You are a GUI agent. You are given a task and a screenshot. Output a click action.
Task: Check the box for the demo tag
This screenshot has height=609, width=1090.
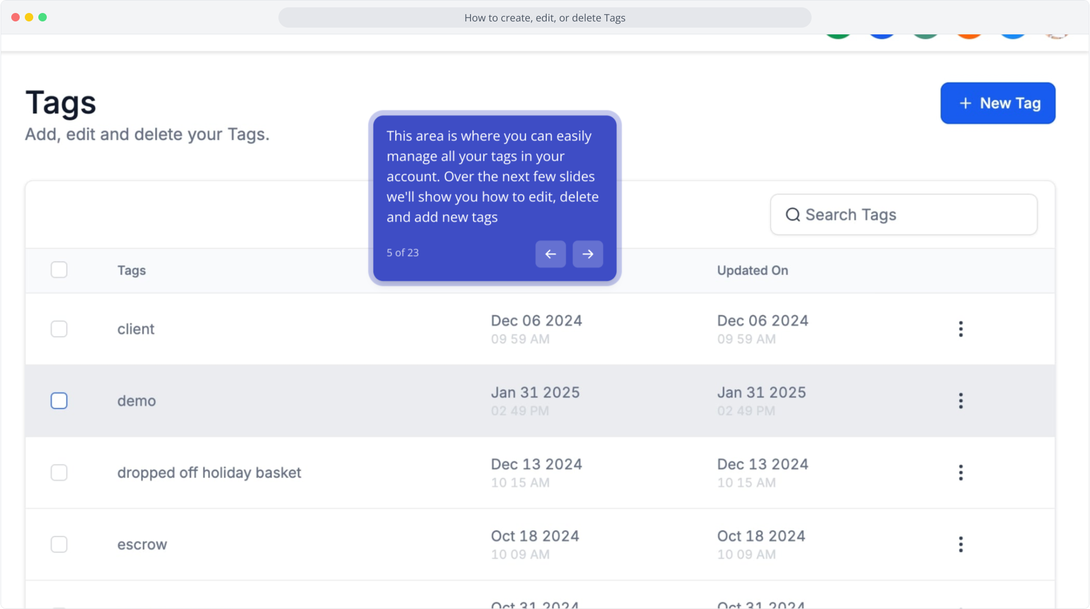pos(59,400)
